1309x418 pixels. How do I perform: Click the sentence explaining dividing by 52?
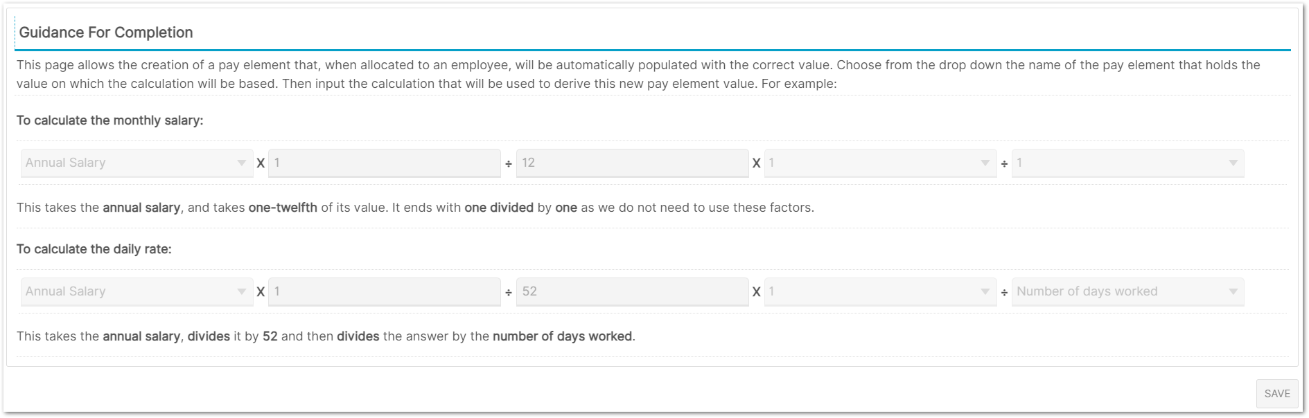tap(326, 336)
